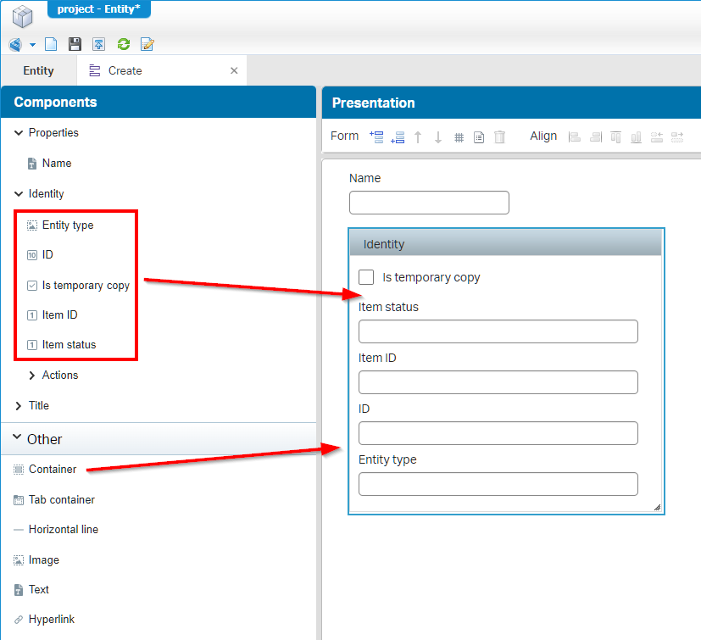Click the Save floppy disk icon
Image resolution: width=701 pixels, height=640 pixels.
(75, 44)
